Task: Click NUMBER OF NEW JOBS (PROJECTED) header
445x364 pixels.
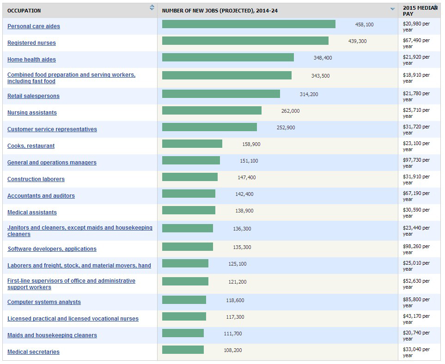Action: pyautogui.click(x=219, y=11)
